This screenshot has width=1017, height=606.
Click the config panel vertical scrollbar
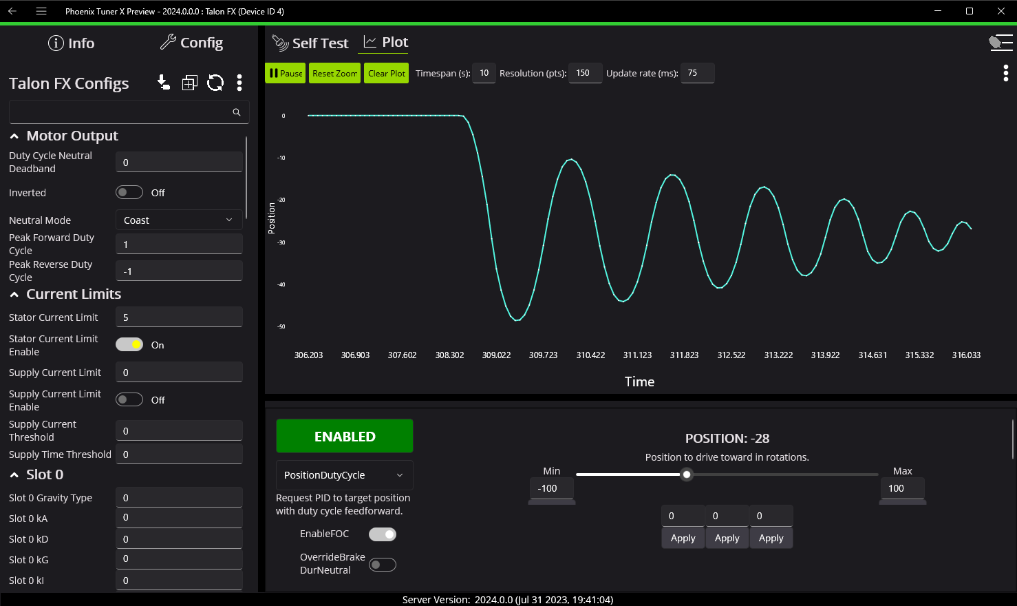pyautogui.click(x=246, y=178)
